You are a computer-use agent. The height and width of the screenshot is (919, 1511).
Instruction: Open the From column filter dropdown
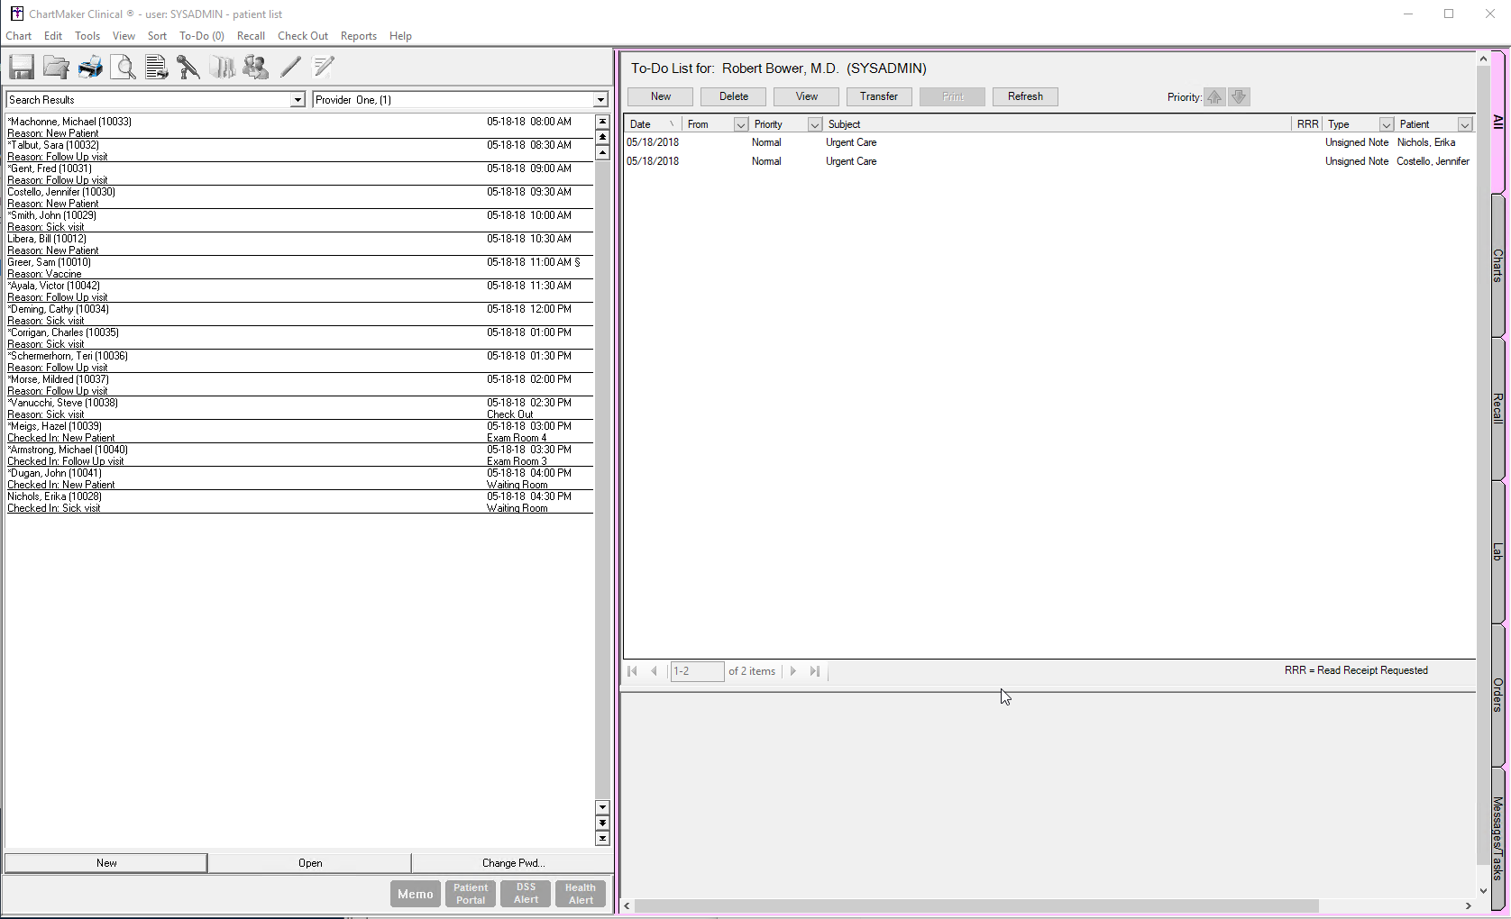(740, 124)
